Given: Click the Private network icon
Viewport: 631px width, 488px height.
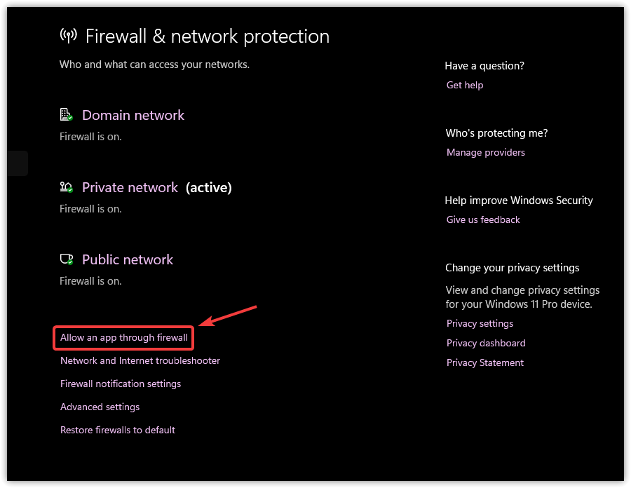Looking at the screenshot, I should (x=67, y=187).
